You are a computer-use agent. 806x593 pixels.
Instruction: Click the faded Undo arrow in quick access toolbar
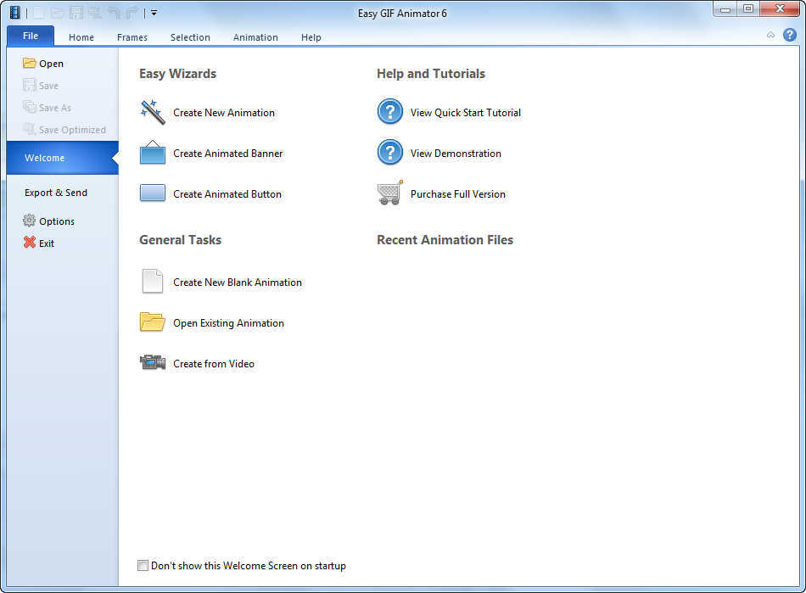point(115,13)
